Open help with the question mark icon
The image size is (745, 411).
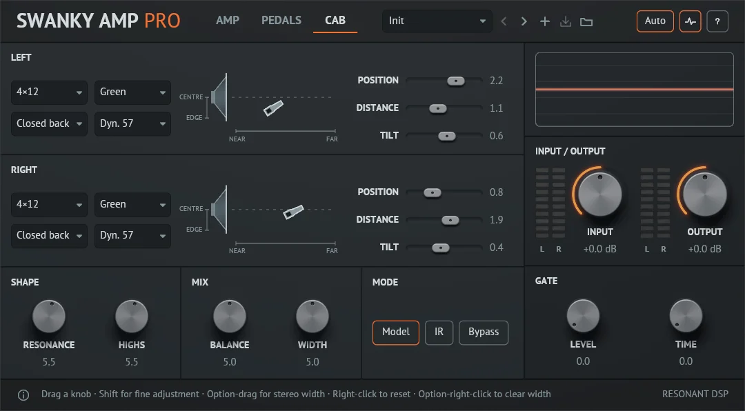pos(717,21)
